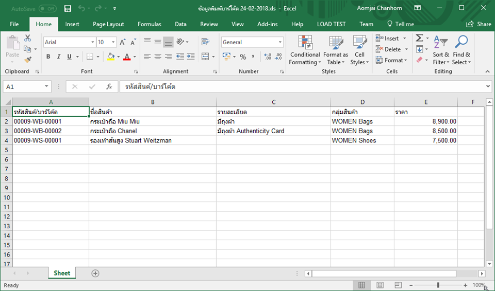The height and width of the screenshot is (291, 495).
Task: Switch to the Formulas tab
Action: (x=150, y=24)
